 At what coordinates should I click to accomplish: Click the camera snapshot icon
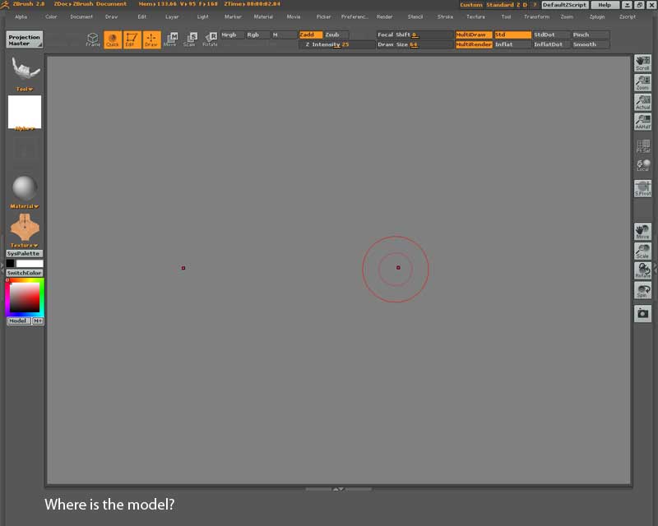[x=642, y=313]
